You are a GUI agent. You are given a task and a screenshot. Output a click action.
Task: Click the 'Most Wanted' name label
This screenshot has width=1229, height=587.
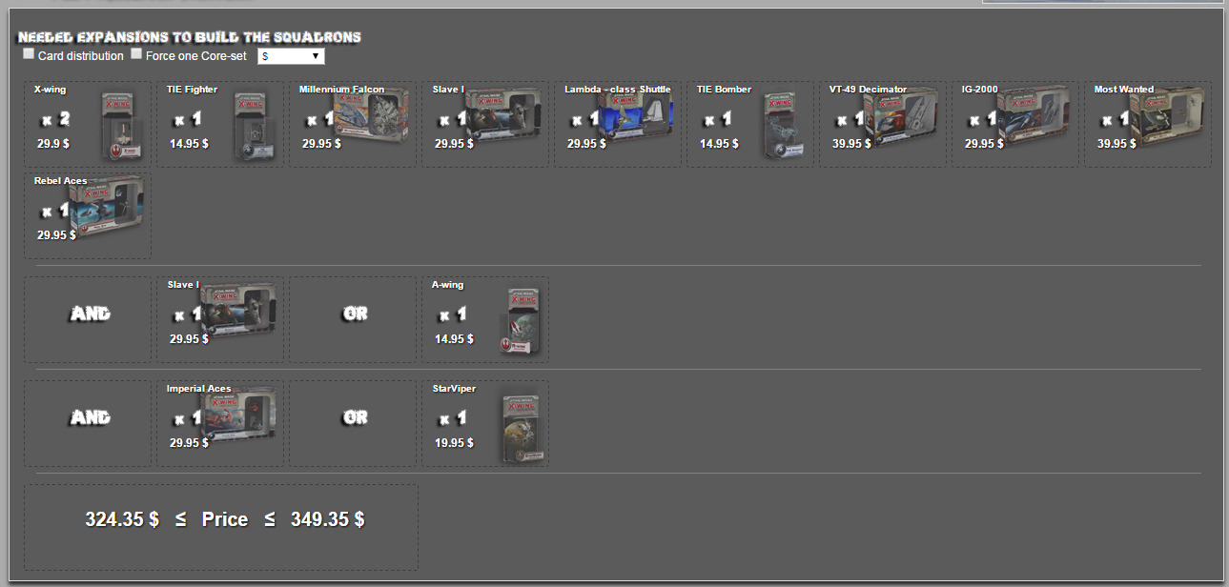coord(1124,90)
